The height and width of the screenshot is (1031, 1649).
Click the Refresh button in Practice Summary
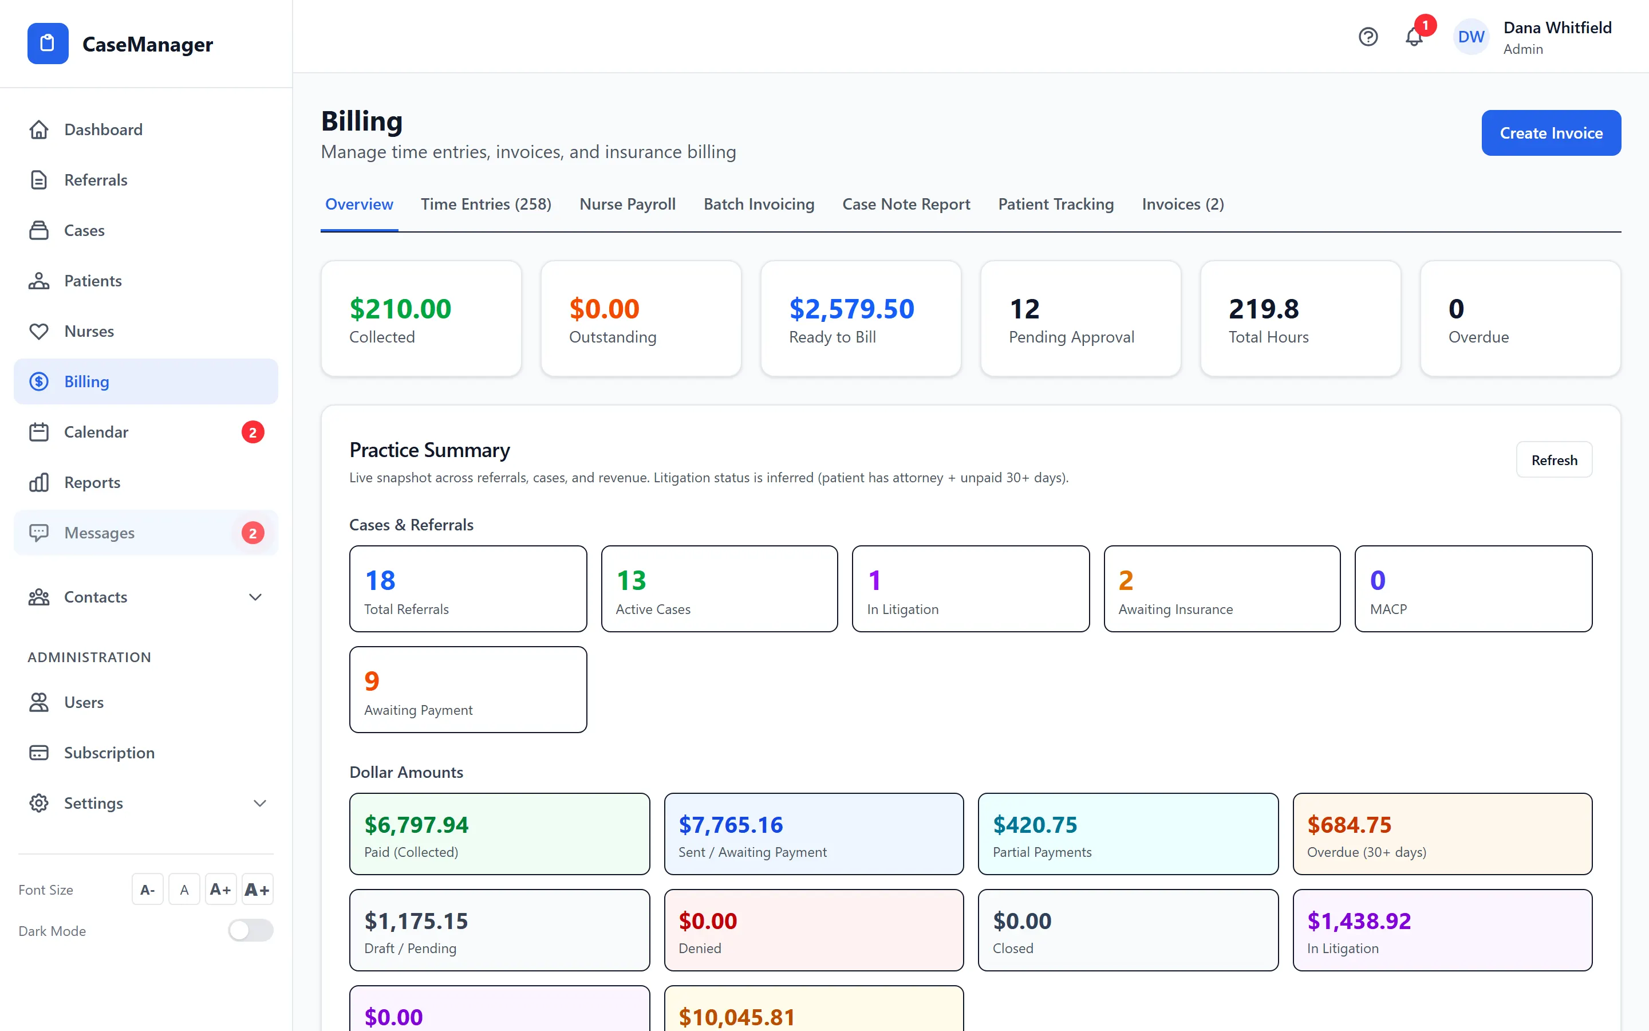click(1555, 461)
